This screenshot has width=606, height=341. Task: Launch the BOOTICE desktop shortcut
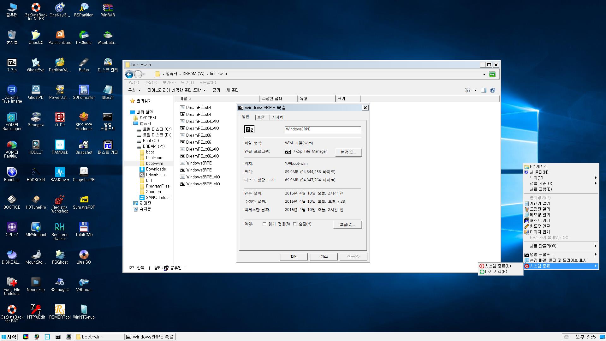12,202
